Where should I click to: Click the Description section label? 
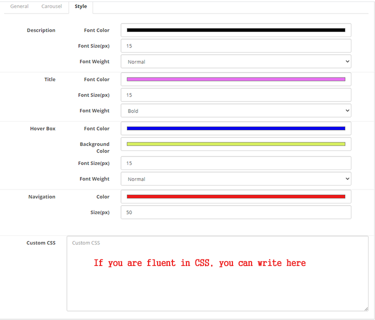[41, 30]
